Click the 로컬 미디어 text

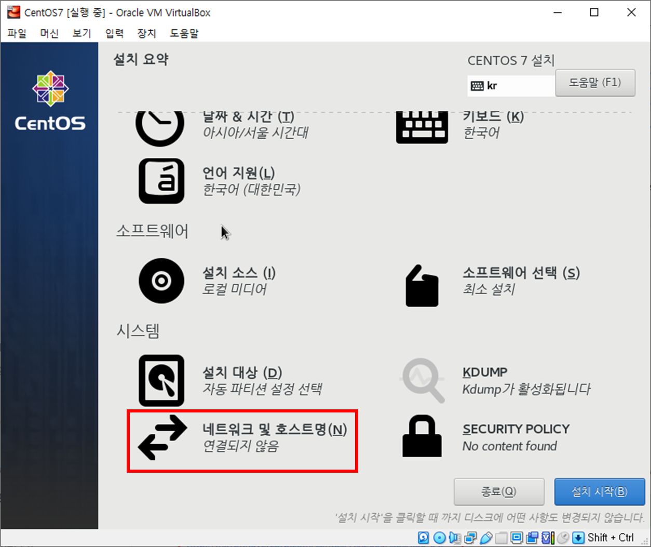(x=234, y=289)
